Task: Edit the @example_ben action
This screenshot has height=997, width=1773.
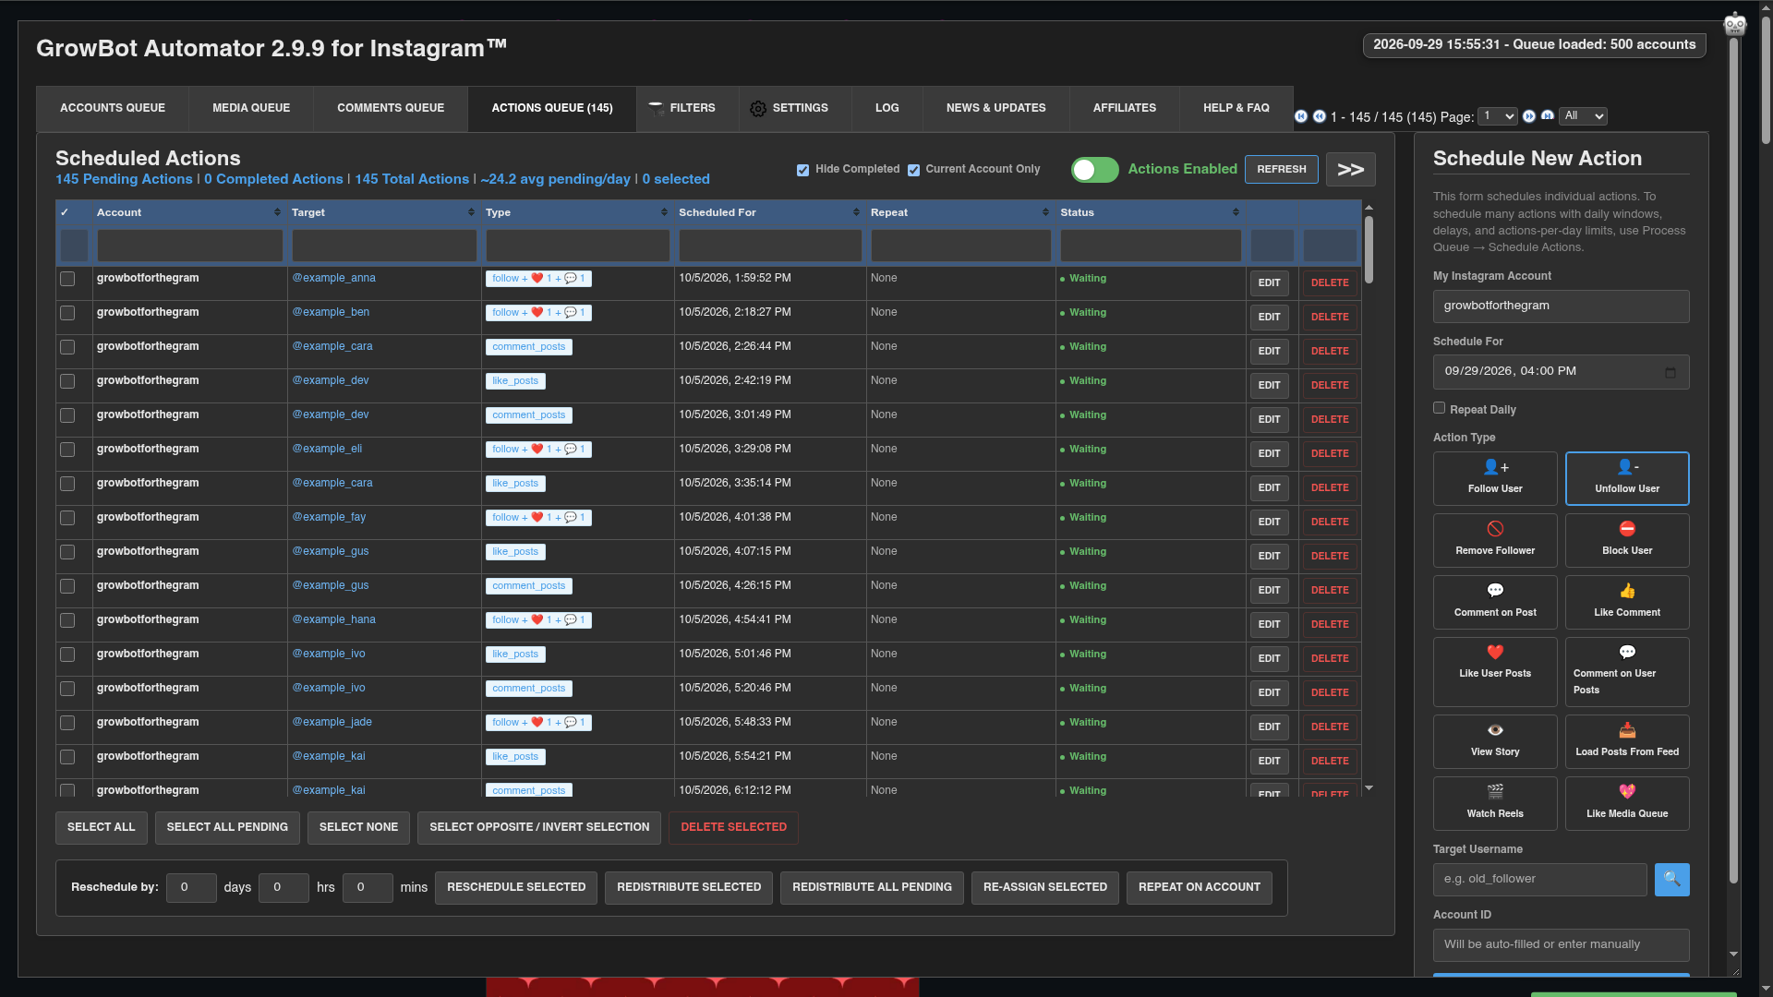Action: point(1269,317)
